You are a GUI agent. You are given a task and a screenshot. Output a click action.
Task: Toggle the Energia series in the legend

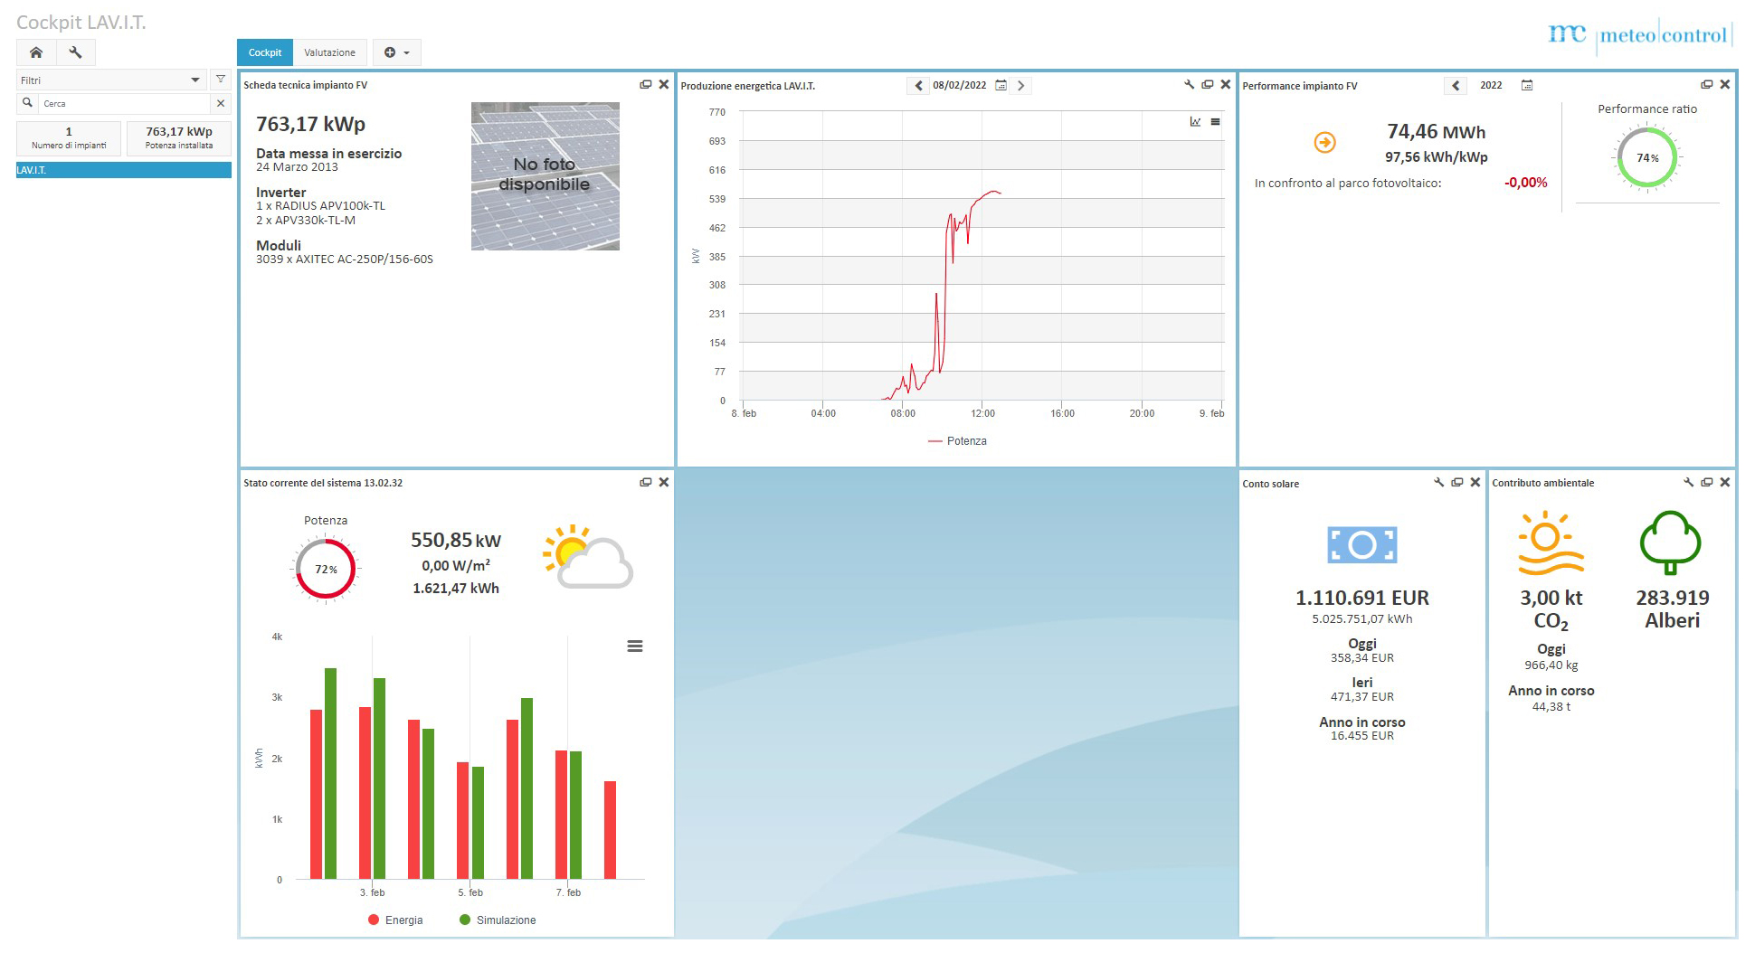click(x=395, y=920)
